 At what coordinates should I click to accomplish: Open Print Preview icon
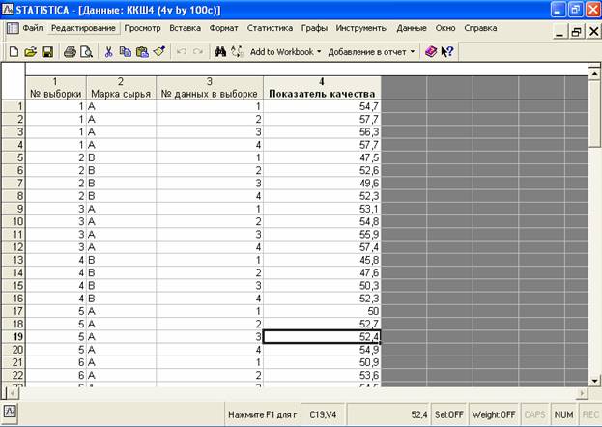point(86,52)
